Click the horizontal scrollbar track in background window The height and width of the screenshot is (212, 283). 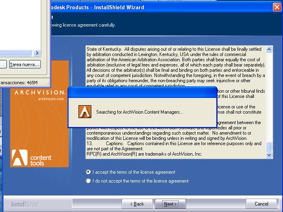point(16,53)
